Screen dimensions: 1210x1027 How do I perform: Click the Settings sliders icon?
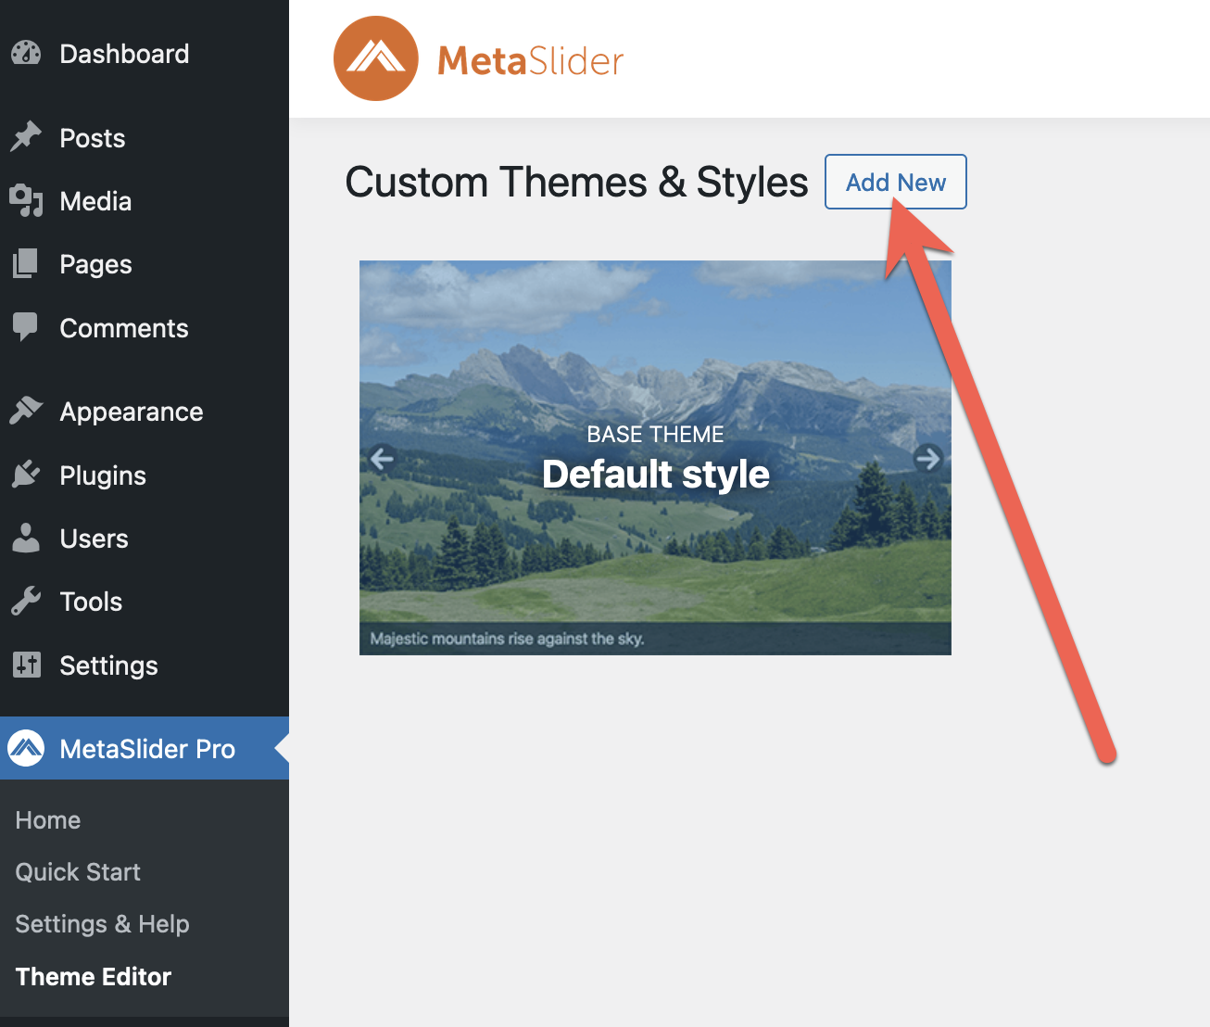click(x=26, y=665)
